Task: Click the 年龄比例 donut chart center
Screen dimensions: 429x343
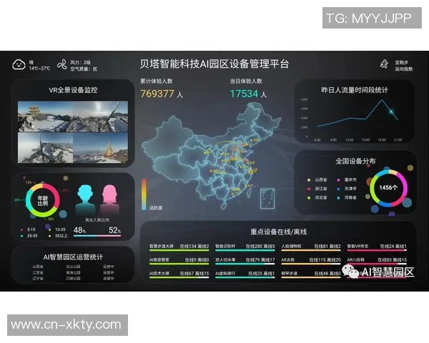Action: point(43,201)
